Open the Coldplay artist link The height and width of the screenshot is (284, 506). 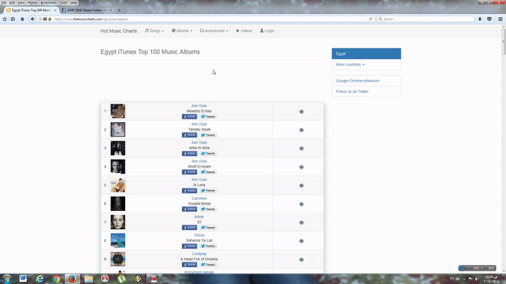click(x=199, y=254)
